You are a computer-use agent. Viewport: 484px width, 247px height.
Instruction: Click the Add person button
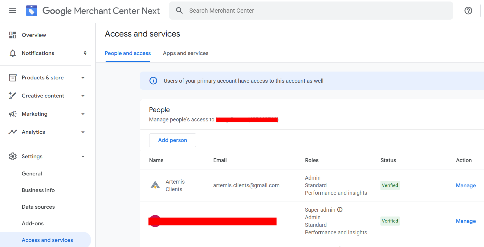(172, 140)
